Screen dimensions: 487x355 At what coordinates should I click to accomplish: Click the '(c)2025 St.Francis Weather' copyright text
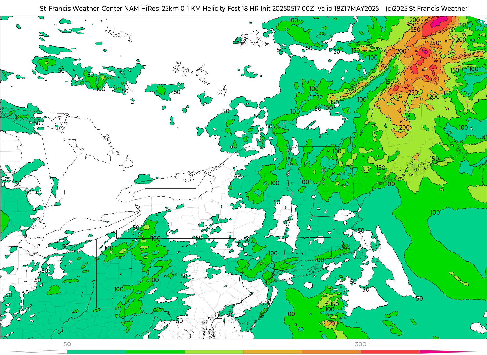(426, 9)
